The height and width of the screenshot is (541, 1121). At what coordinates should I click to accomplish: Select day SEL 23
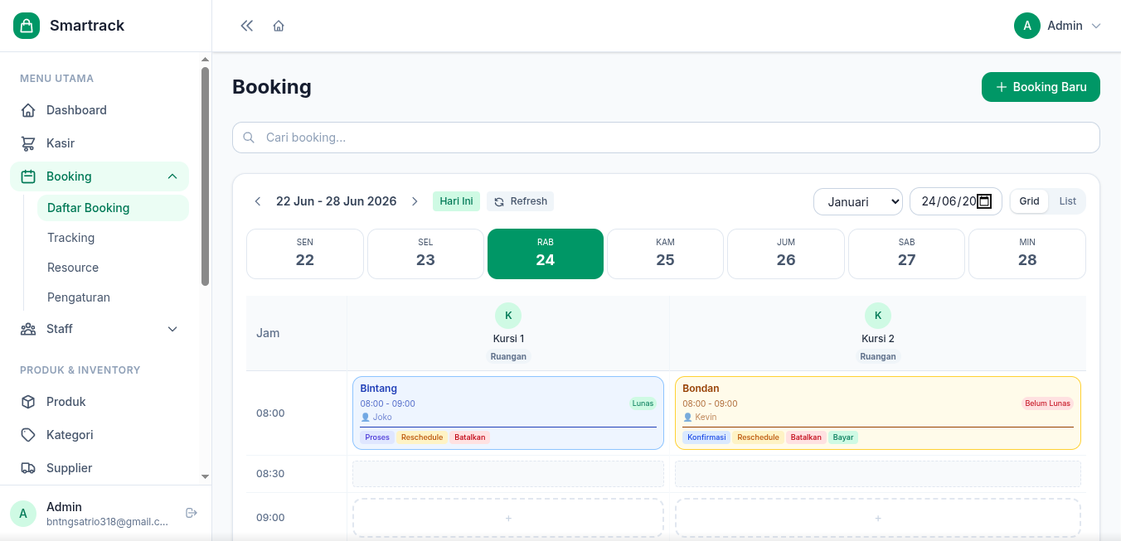(x=425, y=254)
